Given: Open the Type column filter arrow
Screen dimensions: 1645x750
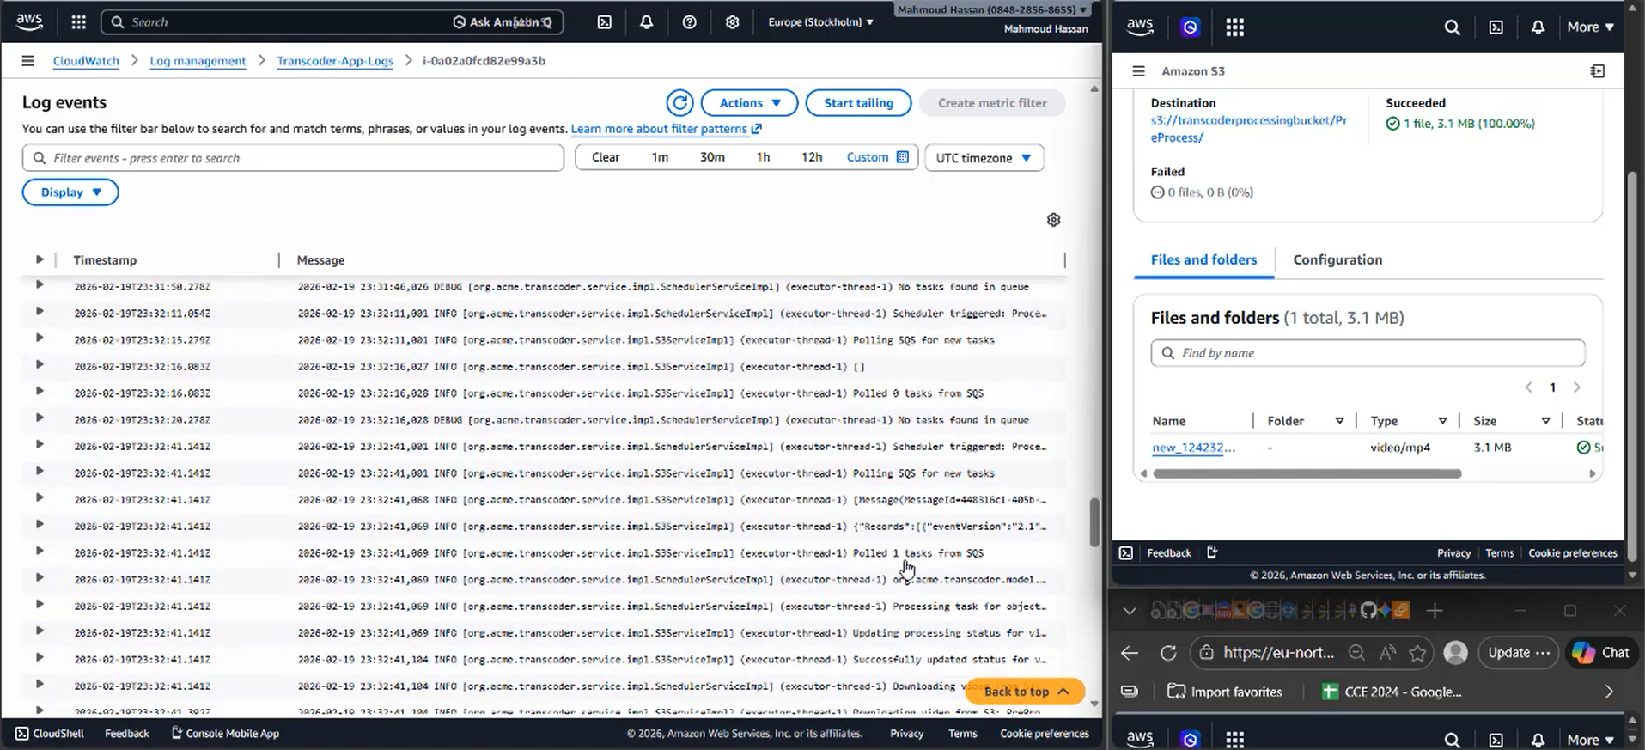Looking at the screenshot, I should (1442, 421).
